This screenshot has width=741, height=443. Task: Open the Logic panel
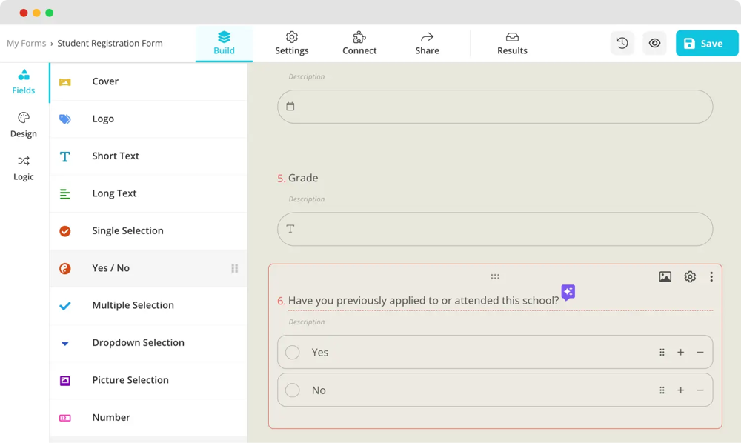pyautogui.click(x=24, y=167)
